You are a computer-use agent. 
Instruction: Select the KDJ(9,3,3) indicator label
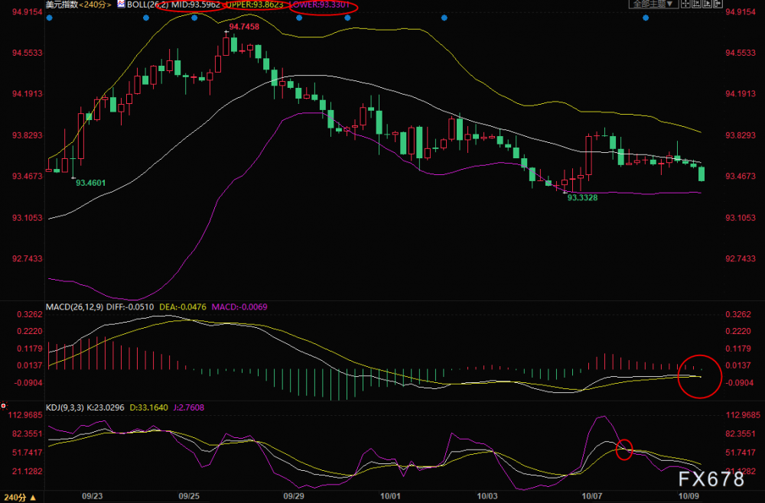65,407
